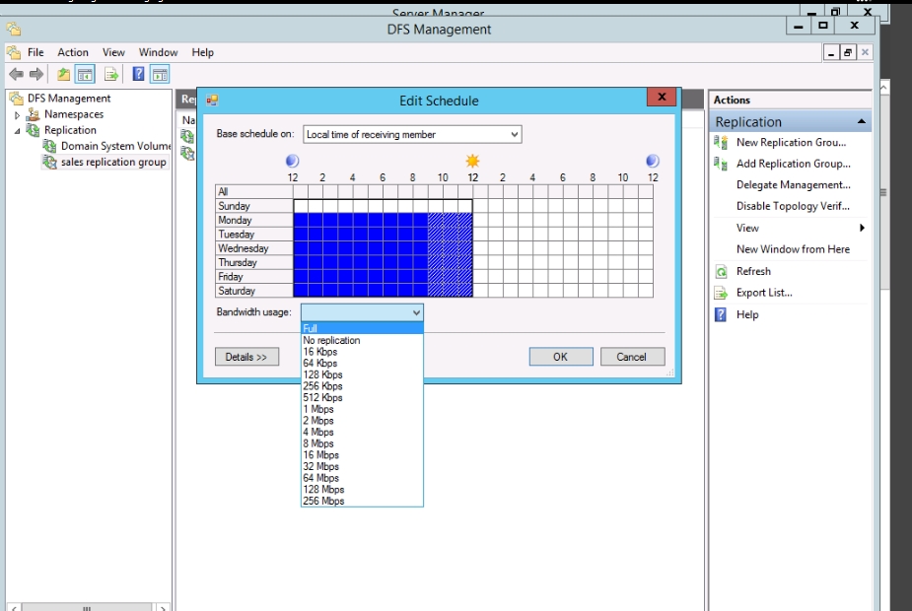Expand the Namespaces tree node
Viewport: 912px width, 611px height.
17,115
